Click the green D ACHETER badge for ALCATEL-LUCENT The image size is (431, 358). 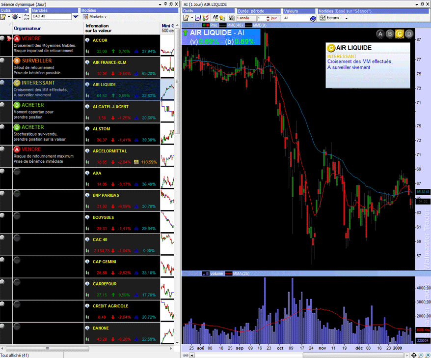tap(17, 105)
